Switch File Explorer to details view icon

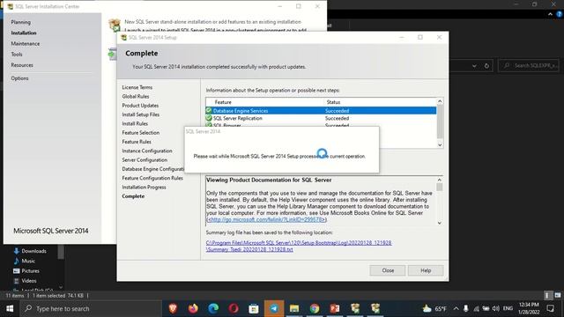pyautogui.click(x=547, y=296)
